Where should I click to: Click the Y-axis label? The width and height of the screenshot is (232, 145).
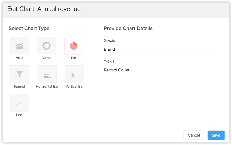[109, 61]
